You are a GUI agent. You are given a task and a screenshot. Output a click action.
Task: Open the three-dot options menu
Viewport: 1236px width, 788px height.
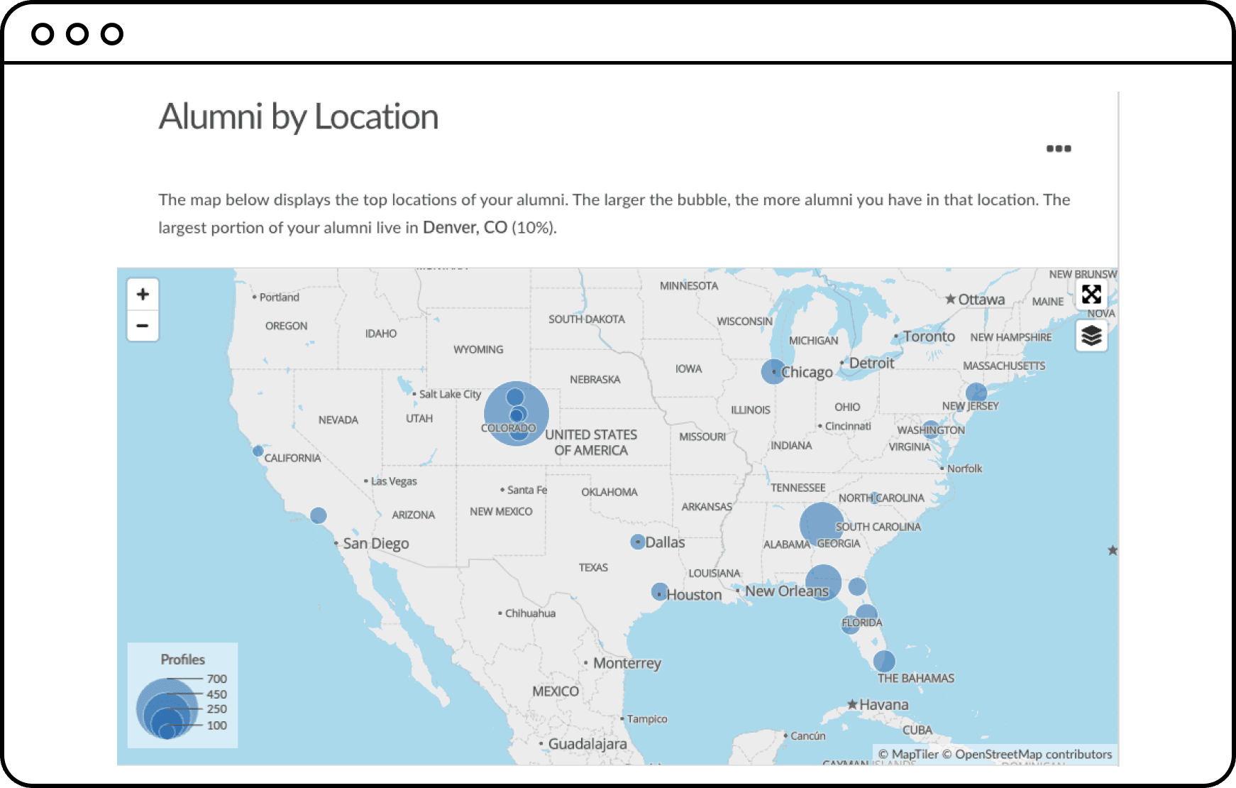[1059, 148]
